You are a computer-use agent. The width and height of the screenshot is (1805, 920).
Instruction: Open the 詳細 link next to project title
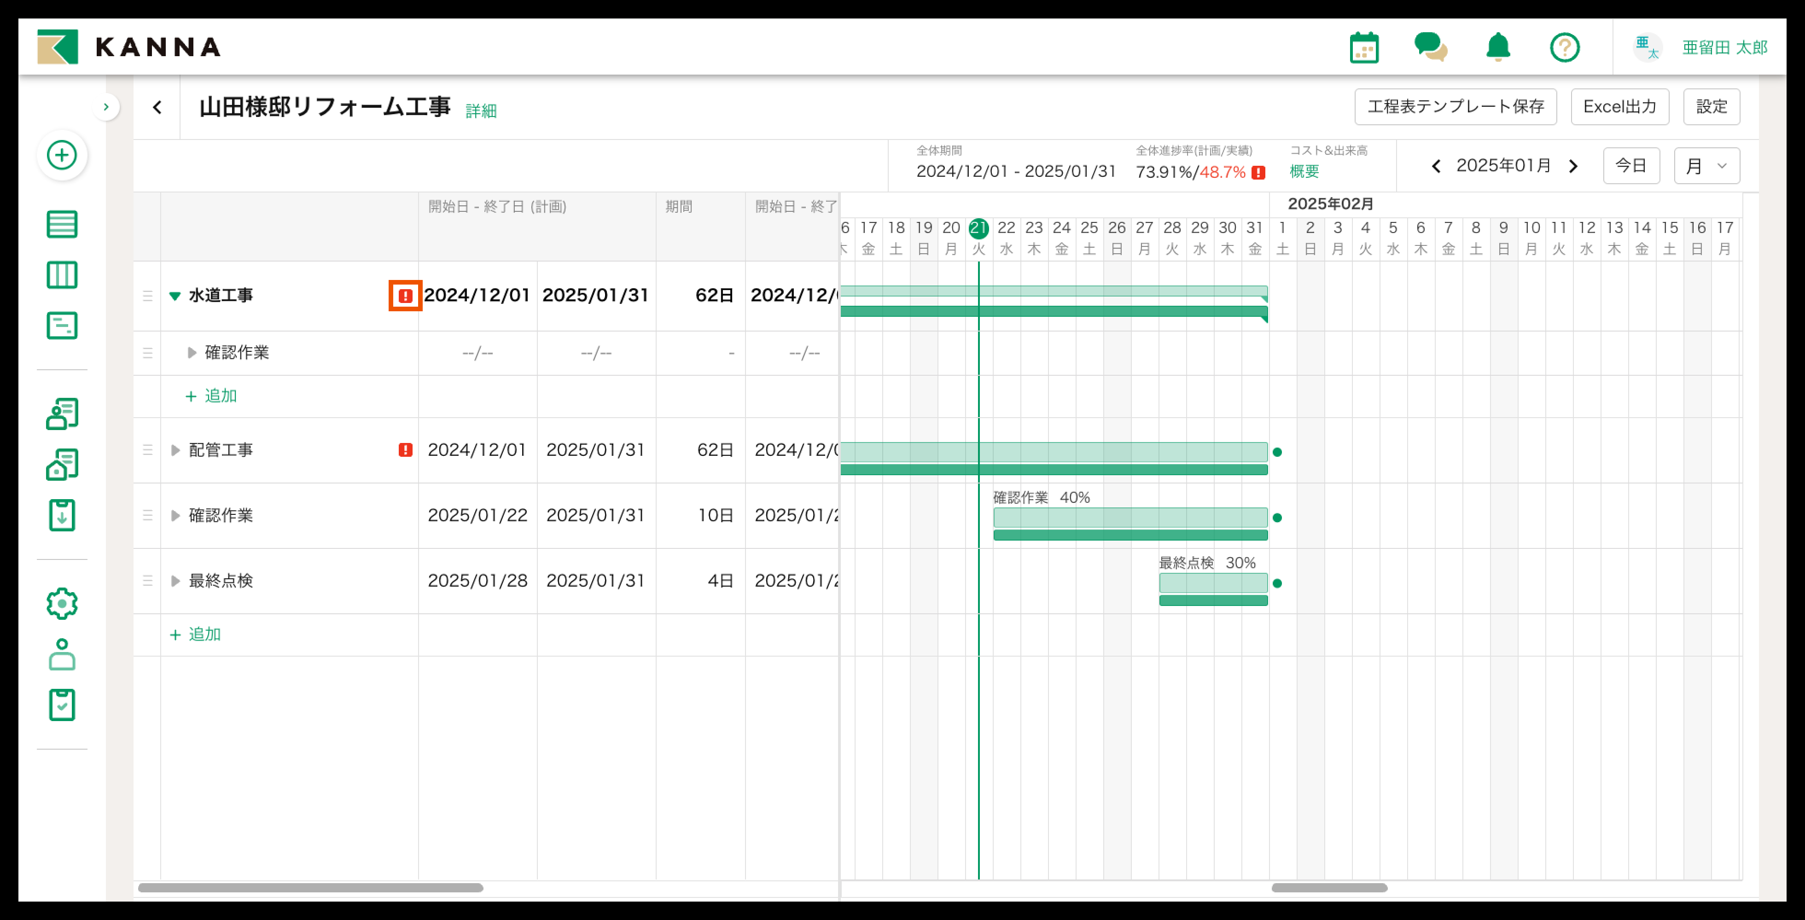481,111
